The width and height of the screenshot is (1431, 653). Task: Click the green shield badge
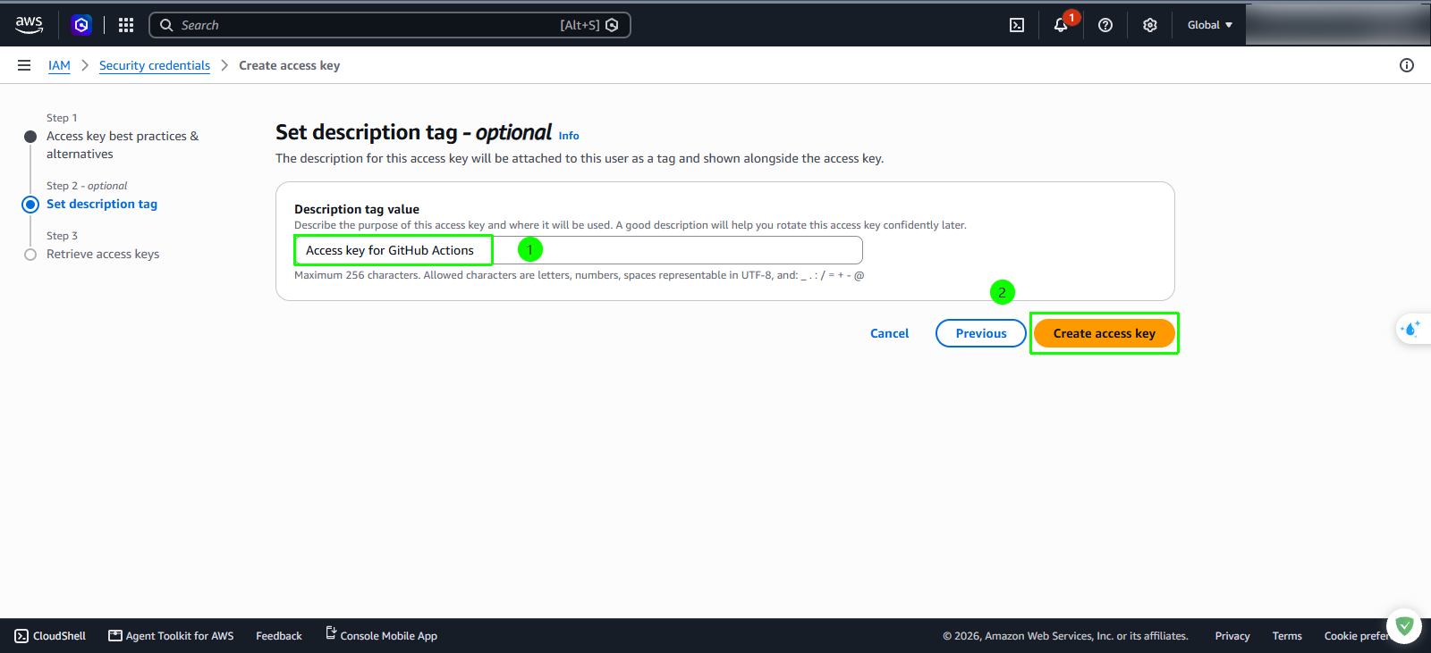click(x=1404, y=626)
